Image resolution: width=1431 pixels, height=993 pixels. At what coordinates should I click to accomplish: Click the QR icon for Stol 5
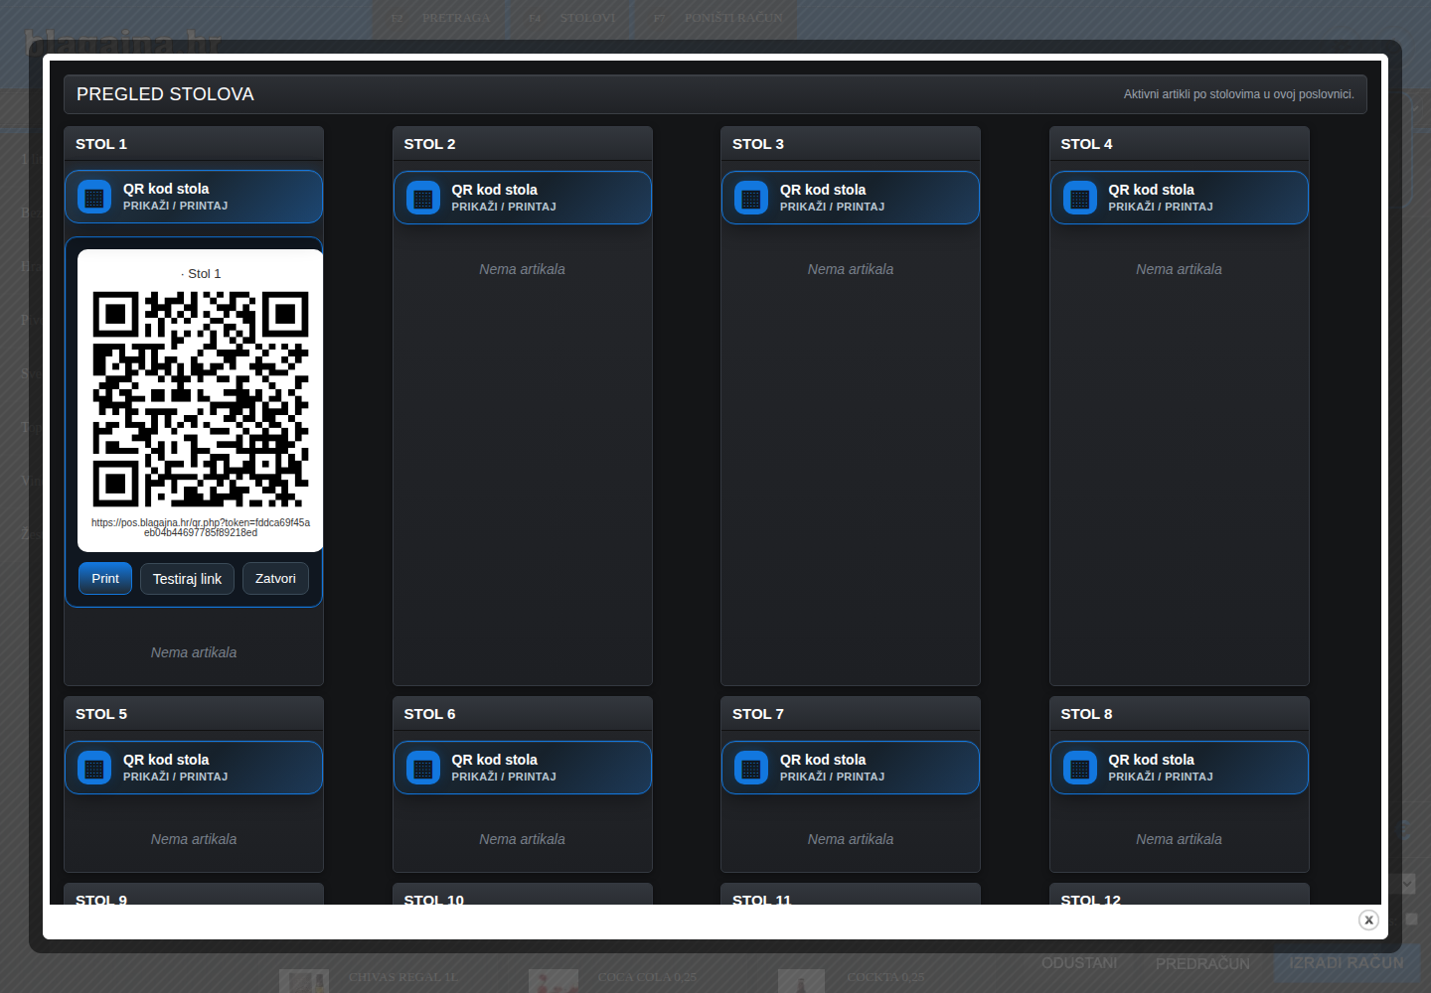click(94, 768)
